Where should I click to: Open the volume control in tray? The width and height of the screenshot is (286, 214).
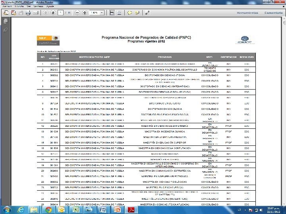[x=261, y=210]
